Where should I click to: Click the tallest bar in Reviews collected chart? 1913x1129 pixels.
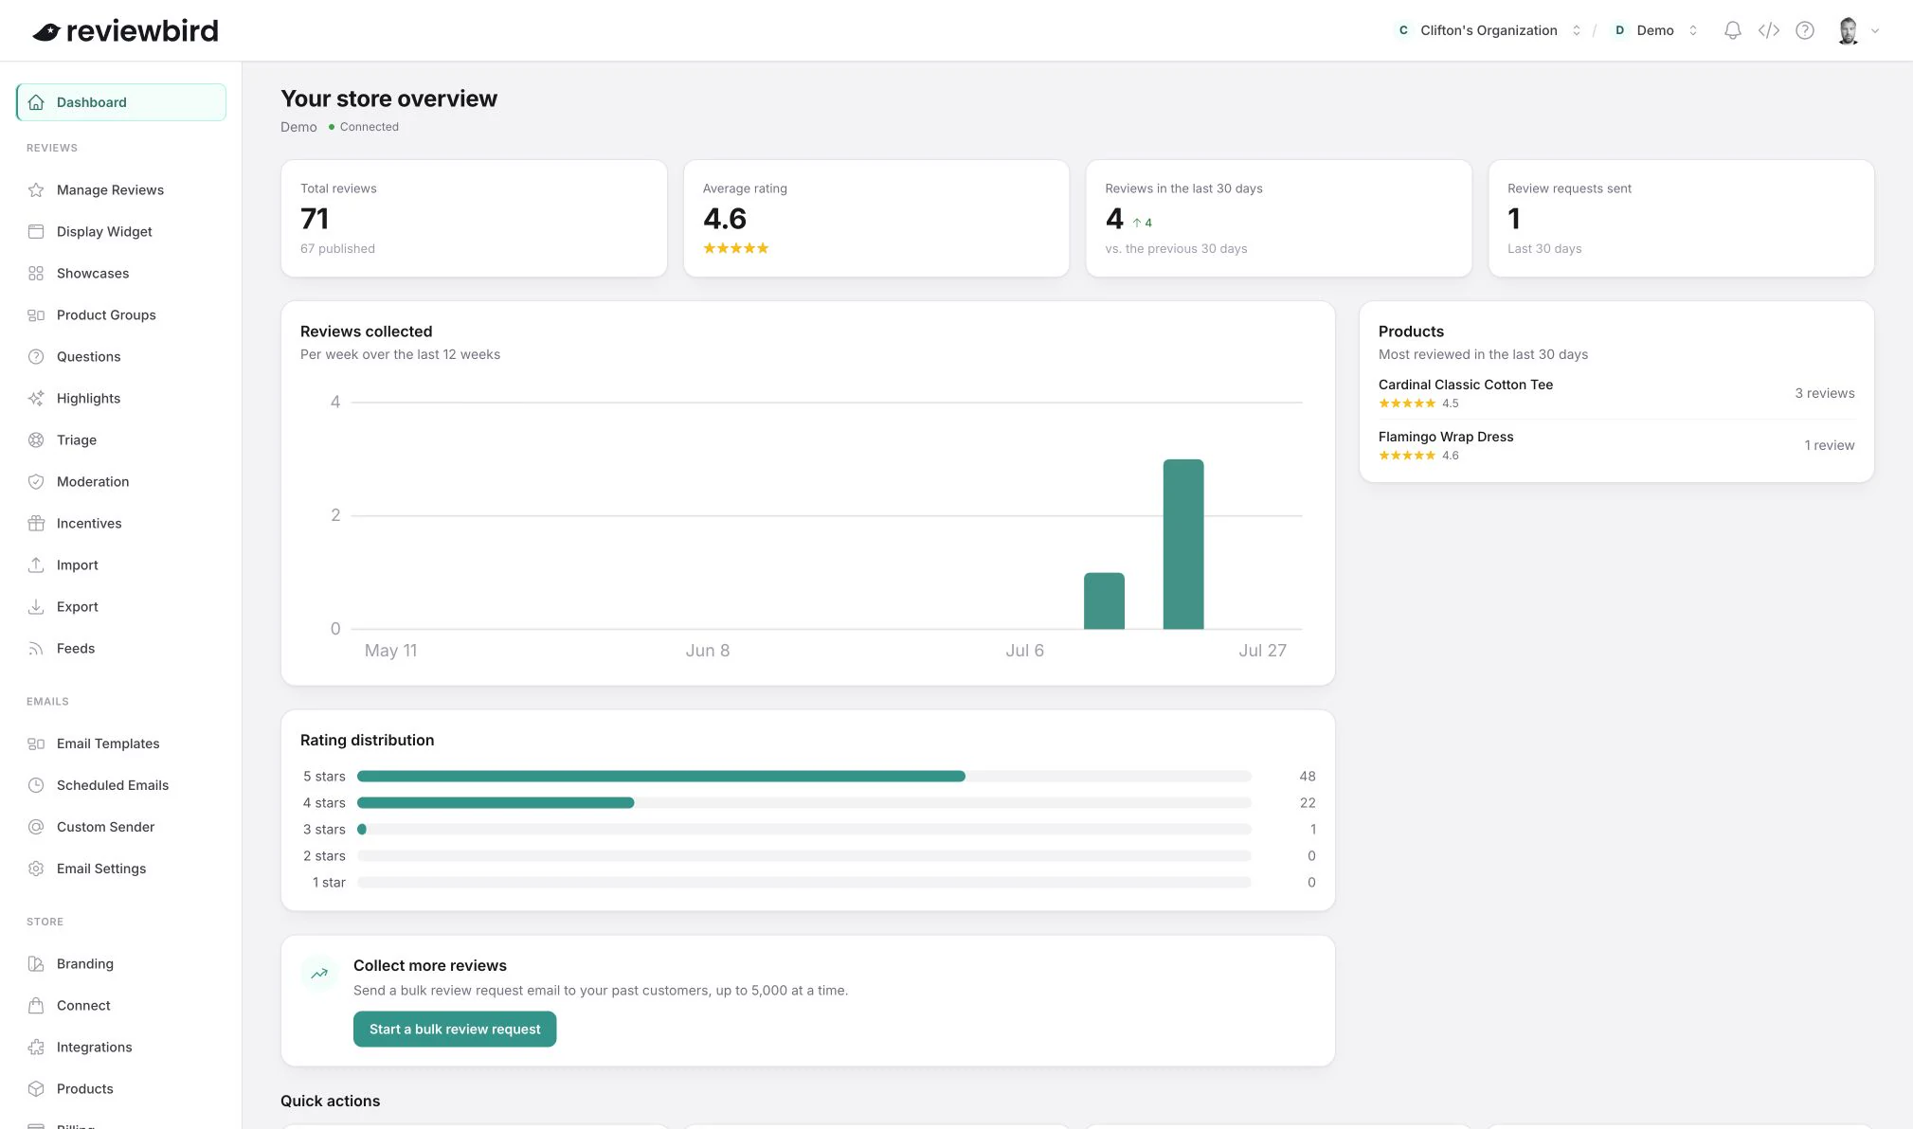pos(1183,544)
